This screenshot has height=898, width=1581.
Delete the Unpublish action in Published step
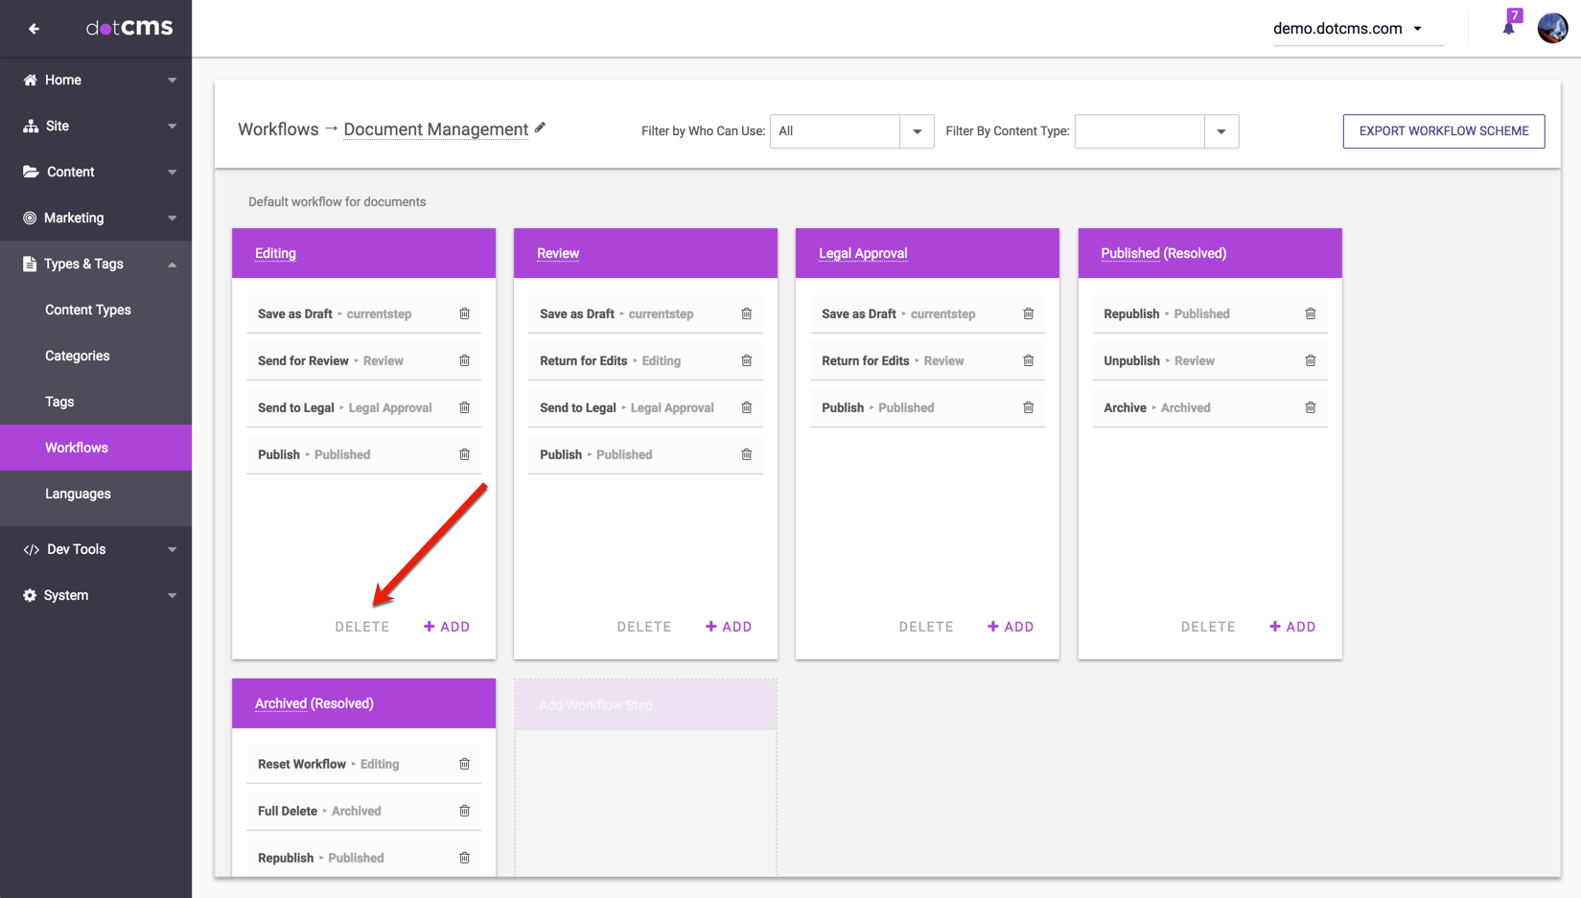(1310, 360)
